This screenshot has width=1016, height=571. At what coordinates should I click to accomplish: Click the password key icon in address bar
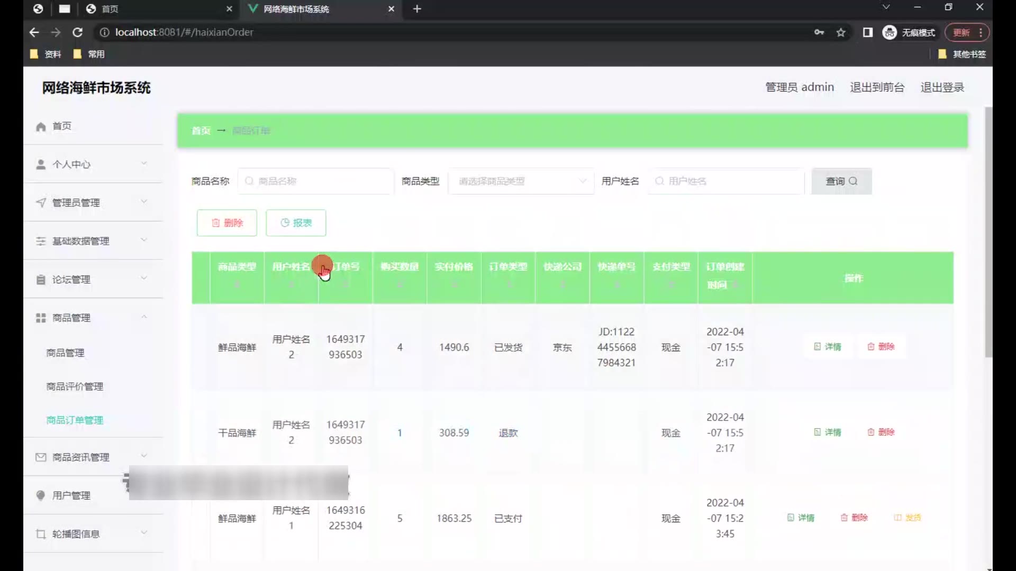pyautogui.click(x=819, y=33)
